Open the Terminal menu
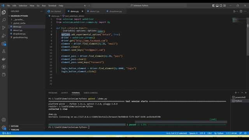This screenshot has width=249, height=140. click(x=52, y=5)
